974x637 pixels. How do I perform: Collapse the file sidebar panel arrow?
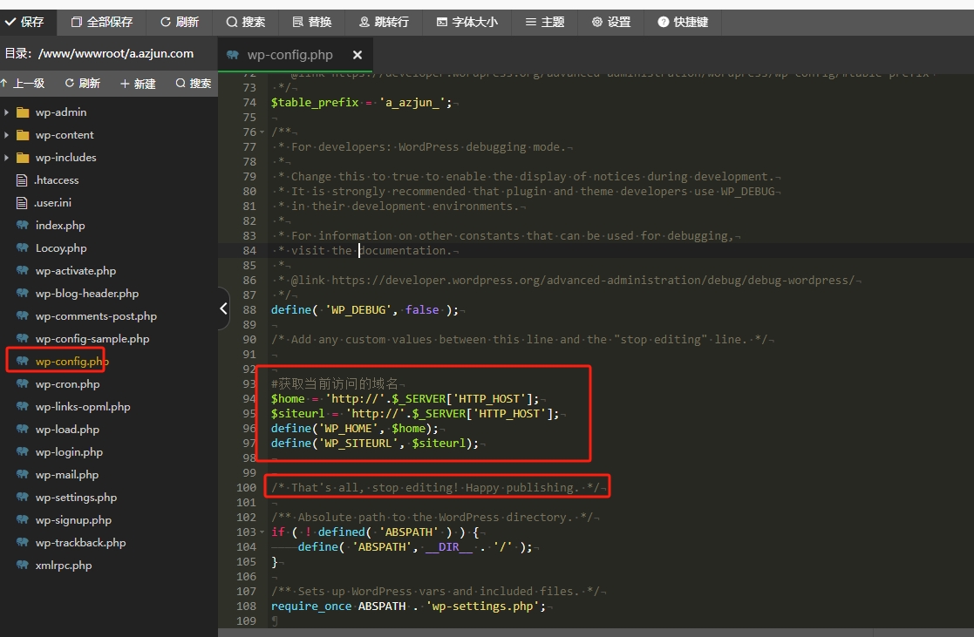pos(223,308)
